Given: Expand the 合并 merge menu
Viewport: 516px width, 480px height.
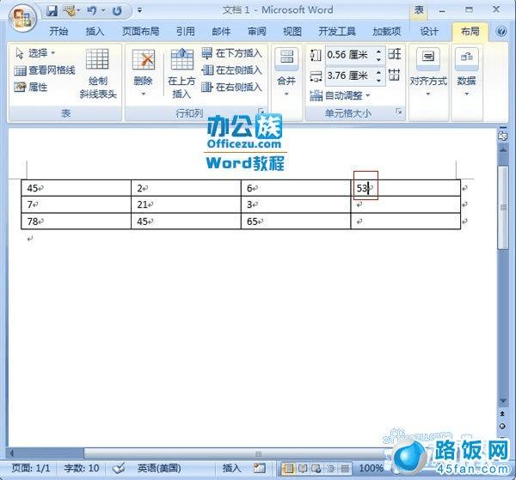Looking at the screenshot, I should click(286, 73).
